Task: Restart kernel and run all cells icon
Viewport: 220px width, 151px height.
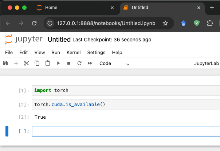Action: click(90, 63)
